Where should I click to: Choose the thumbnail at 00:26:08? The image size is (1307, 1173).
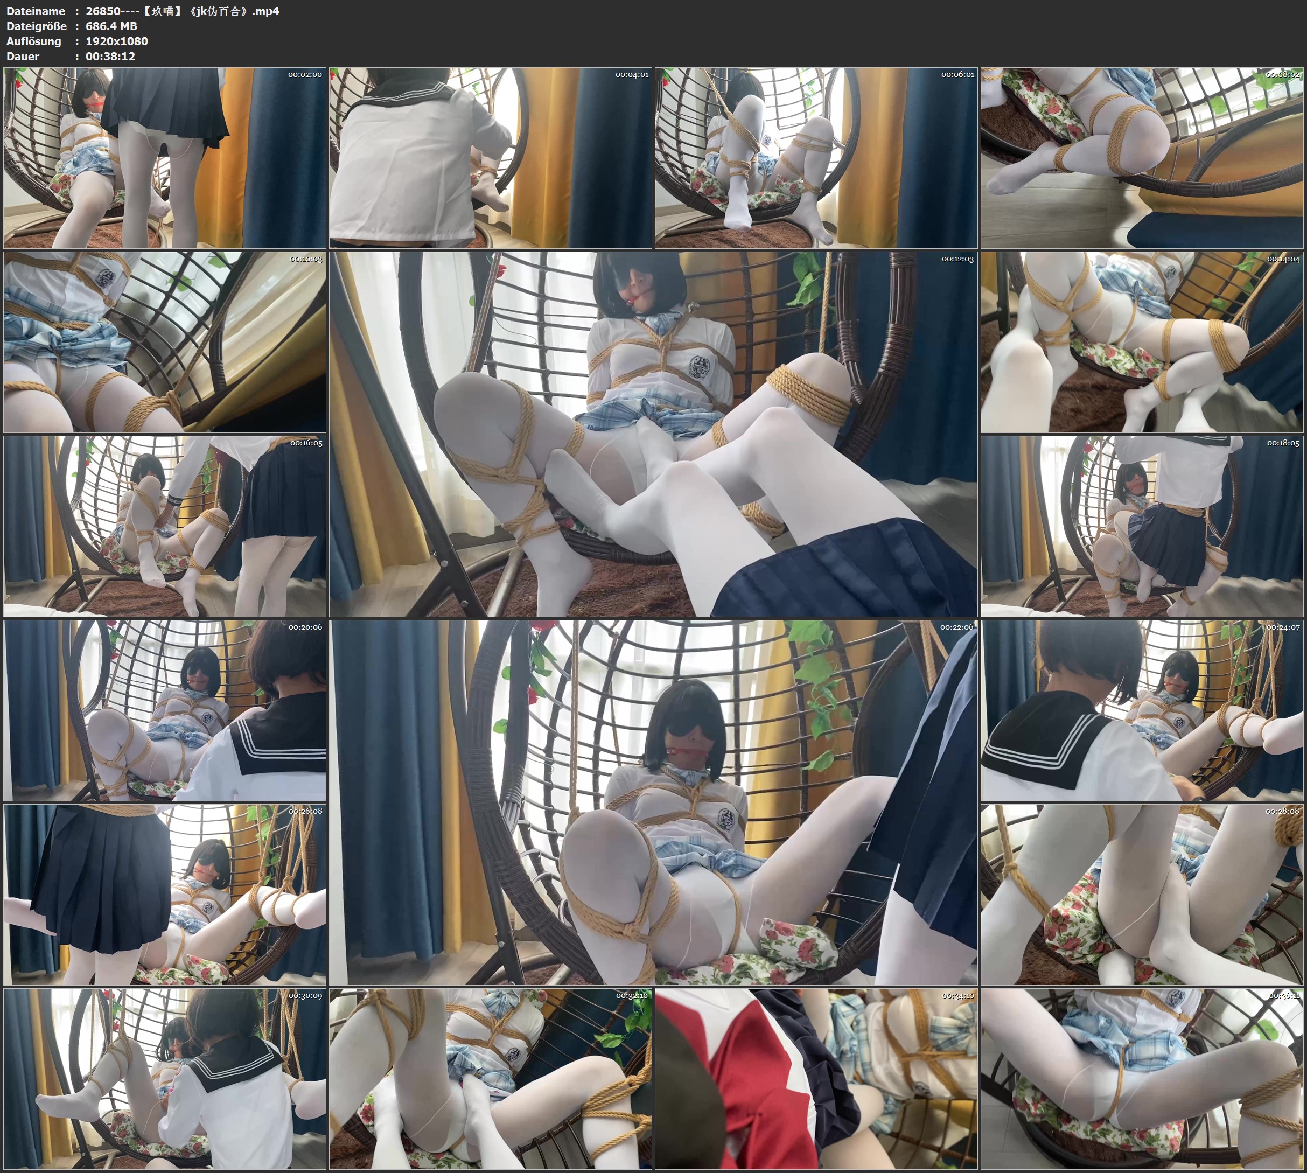click(x=164, y=895)
